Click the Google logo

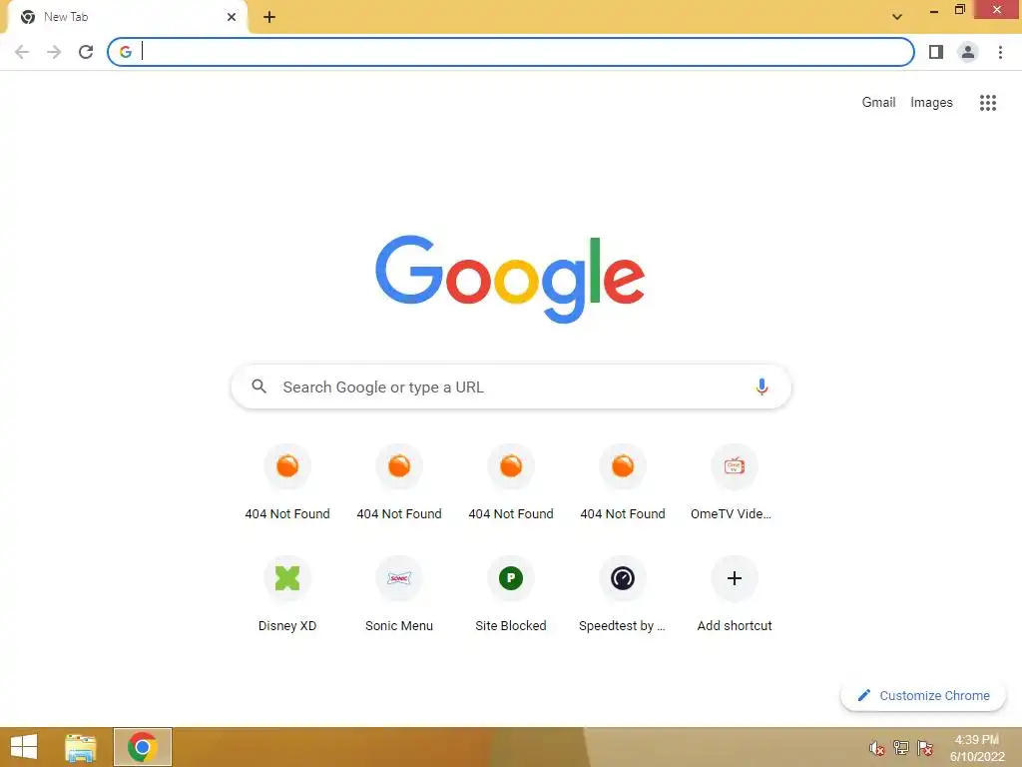tap(510, 280)
